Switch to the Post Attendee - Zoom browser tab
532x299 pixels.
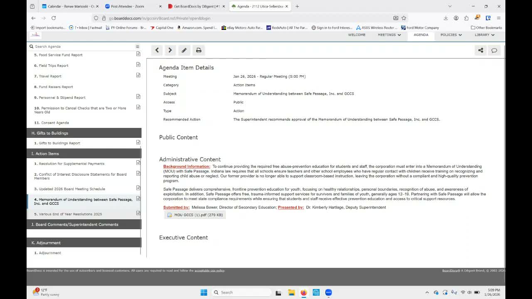click(x=133, y=6)
